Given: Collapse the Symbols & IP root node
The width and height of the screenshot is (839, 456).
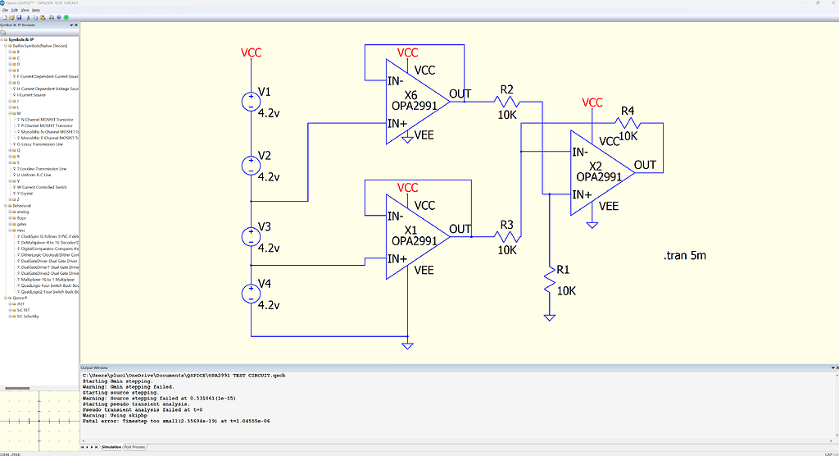Looking at the screenshot, I should point(2,39).
